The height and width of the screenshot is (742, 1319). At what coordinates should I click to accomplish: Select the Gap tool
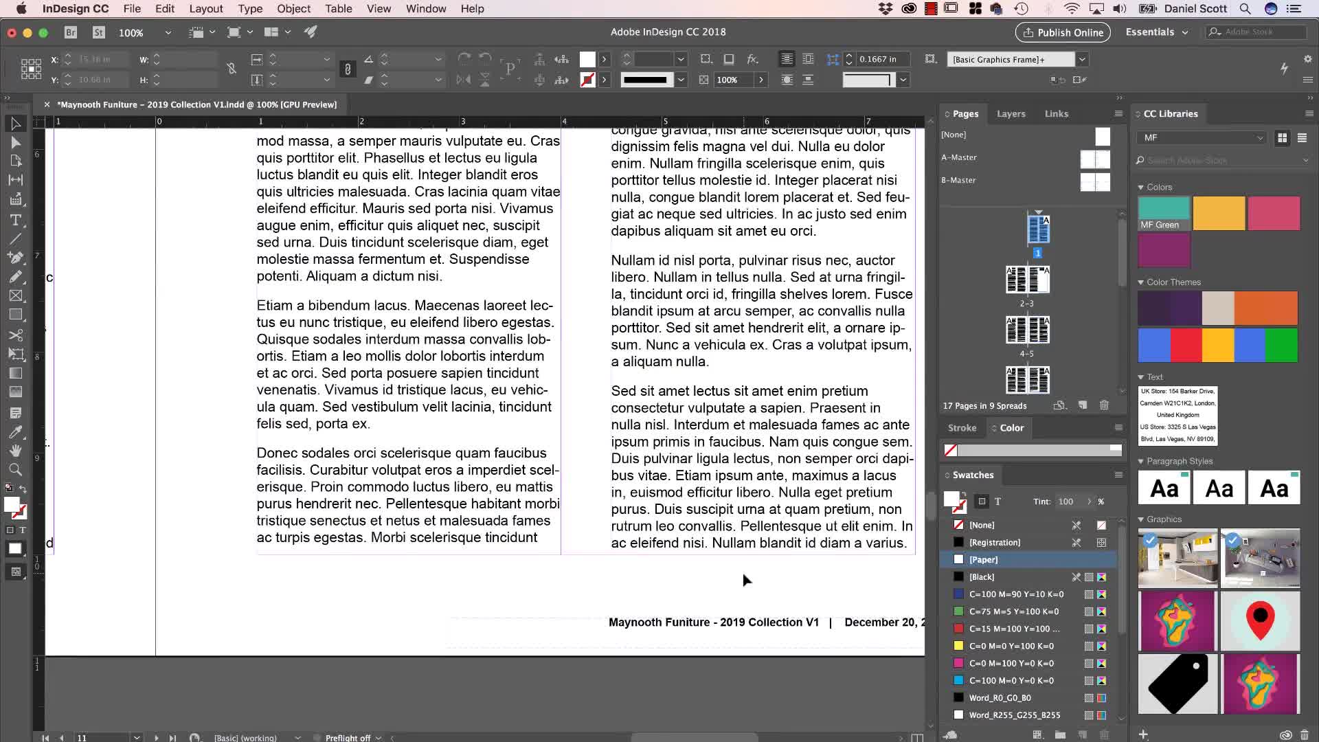(x=15, y=180)
